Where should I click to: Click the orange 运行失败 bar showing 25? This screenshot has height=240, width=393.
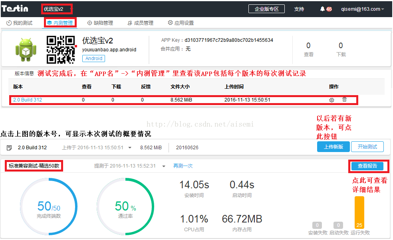(x=359, y=213)
